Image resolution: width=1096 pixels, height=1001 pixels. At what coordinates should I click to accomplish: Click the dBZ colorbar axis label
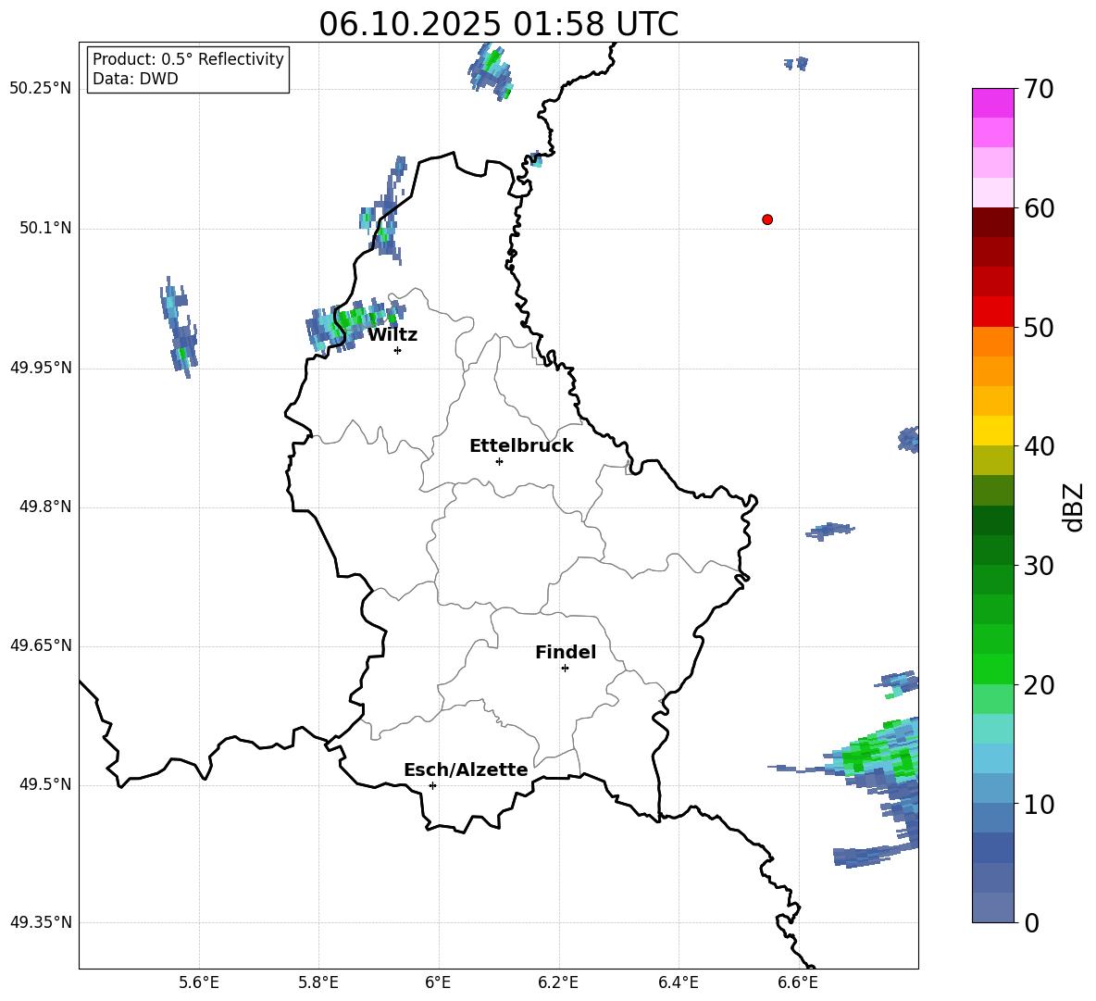[1075, 507]
